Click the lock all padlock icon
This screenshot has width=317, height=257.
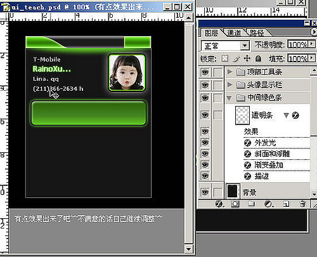click(258, 58)
